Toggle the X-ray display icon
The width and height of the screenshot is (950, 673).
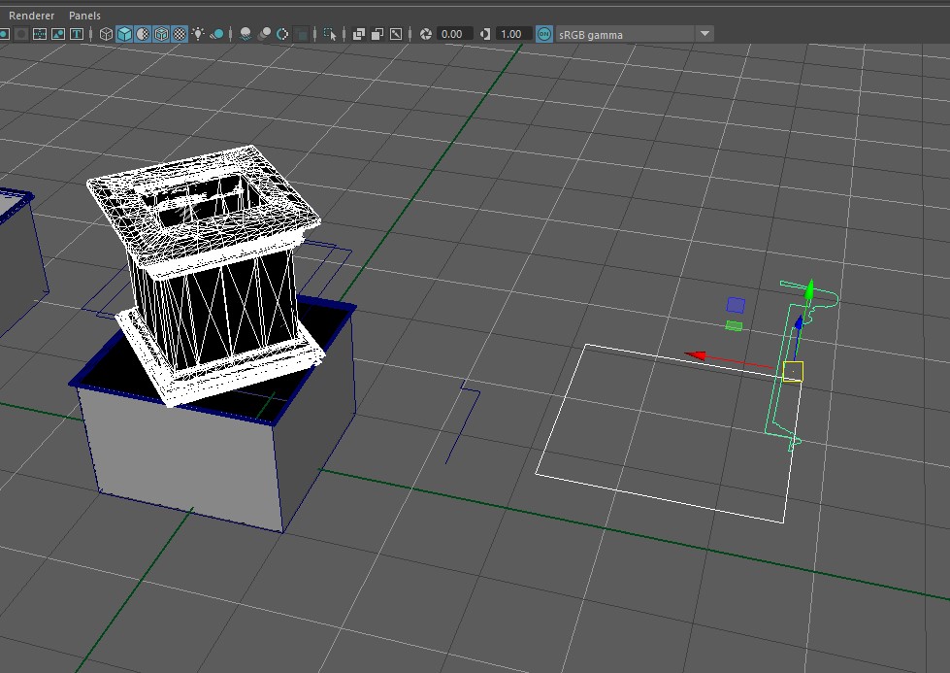359,34
